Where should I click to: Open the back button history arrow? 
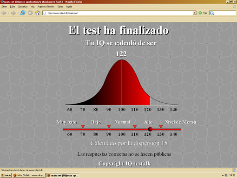(8, 13)
